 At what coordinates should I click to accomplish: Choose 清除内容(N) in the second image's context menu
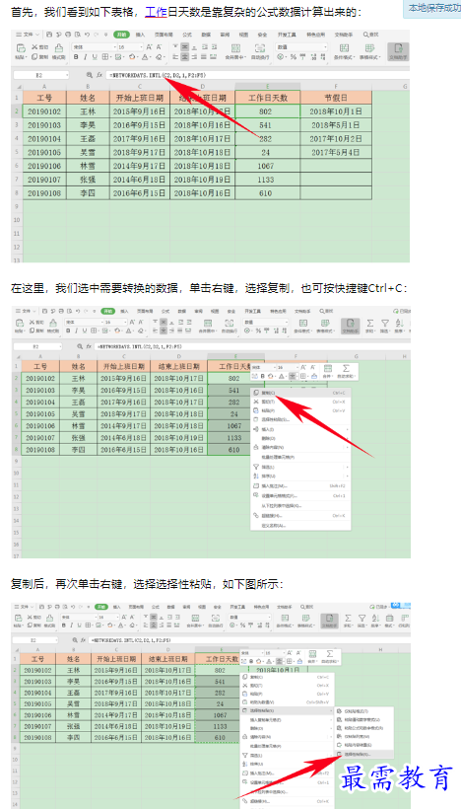pos(300,447)
